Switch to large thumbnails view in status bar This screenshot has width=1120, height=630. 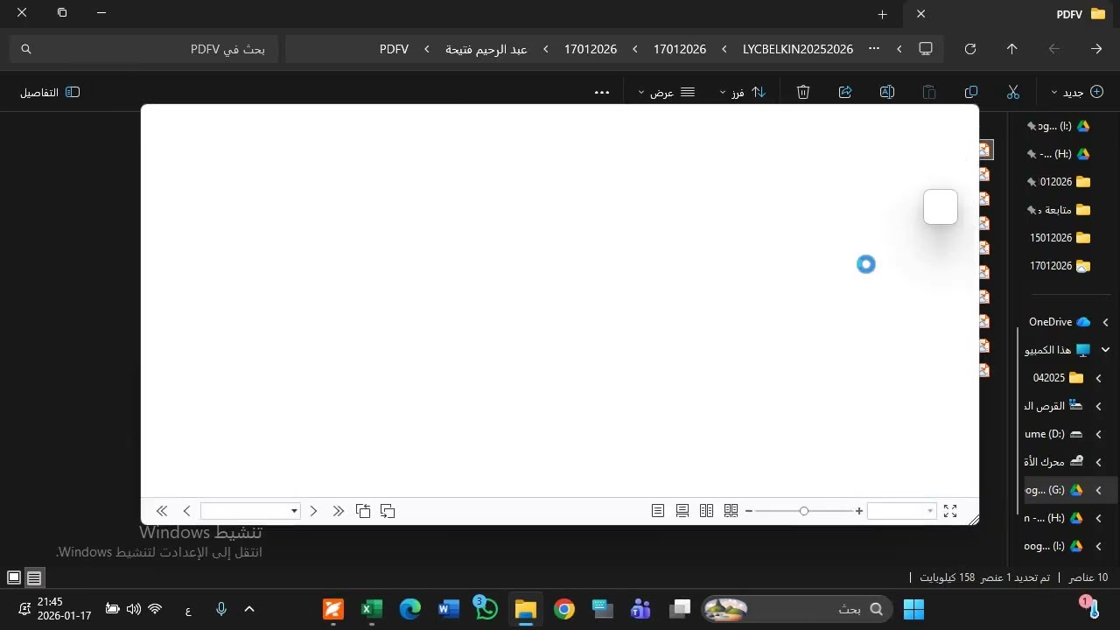pos(14,577)
